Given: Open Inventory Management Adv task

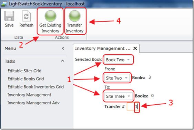Looking at the screenshot, I should click(33, 103).
